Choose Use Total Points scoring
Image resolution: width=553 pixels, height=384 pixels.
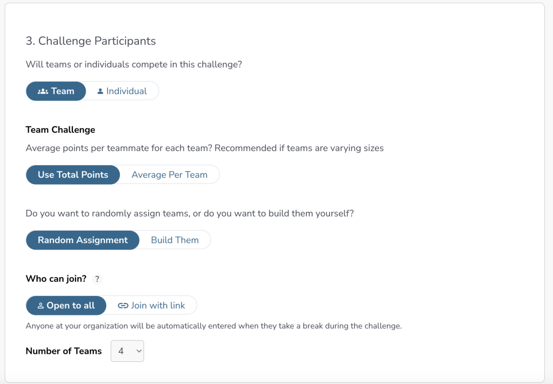tap(73, 175)
